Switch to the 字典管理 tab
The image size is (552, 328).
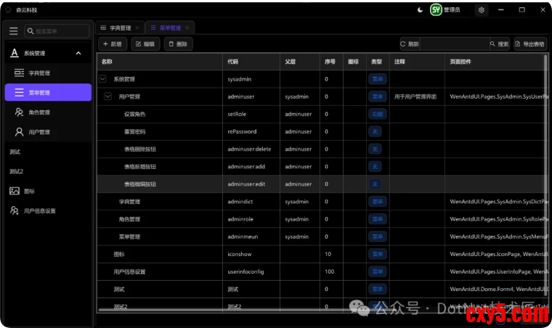pos(120,28)
